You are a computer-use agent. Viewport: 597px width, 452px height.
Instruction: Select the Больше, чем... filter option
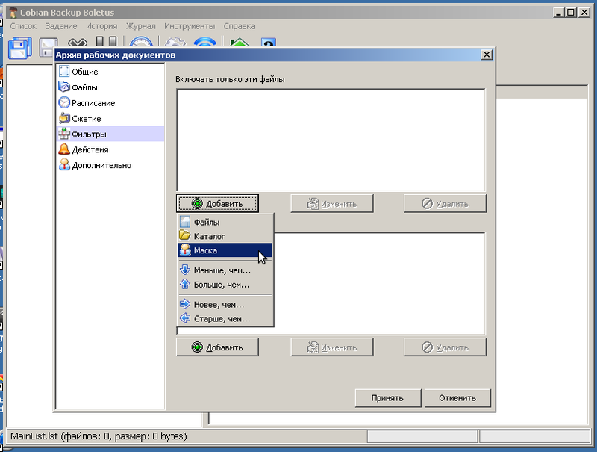pyautogui.click(x=221, y=285)
